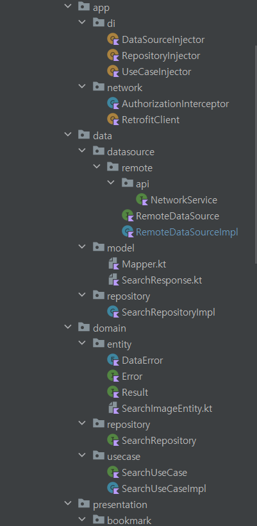Click the domain package folder icon
Image resolution: width=257 pixels, height=526 pixels.
84,328
